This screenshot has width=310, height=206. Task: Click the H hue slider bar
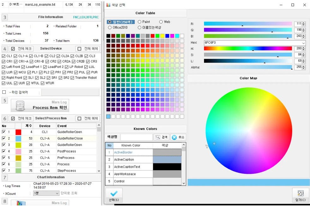click(248, 49)
